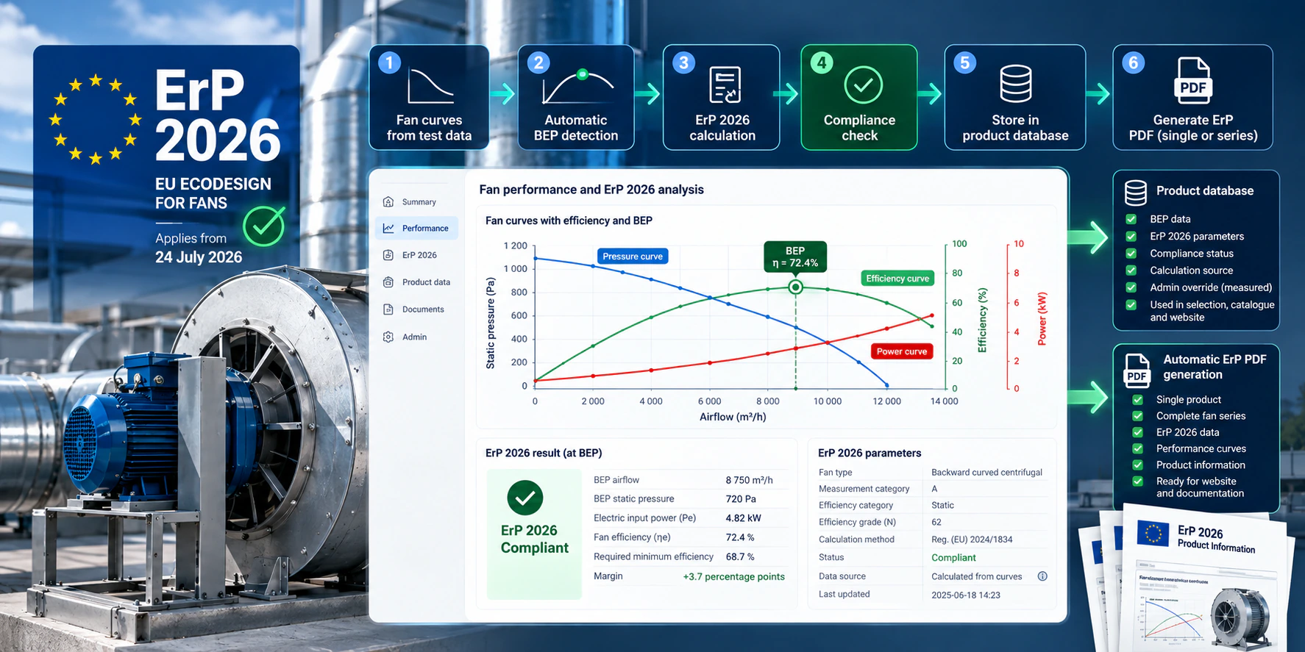Click the info icon beside Calculated from curves
The image size is (1305, 652).
point(1042,576)
